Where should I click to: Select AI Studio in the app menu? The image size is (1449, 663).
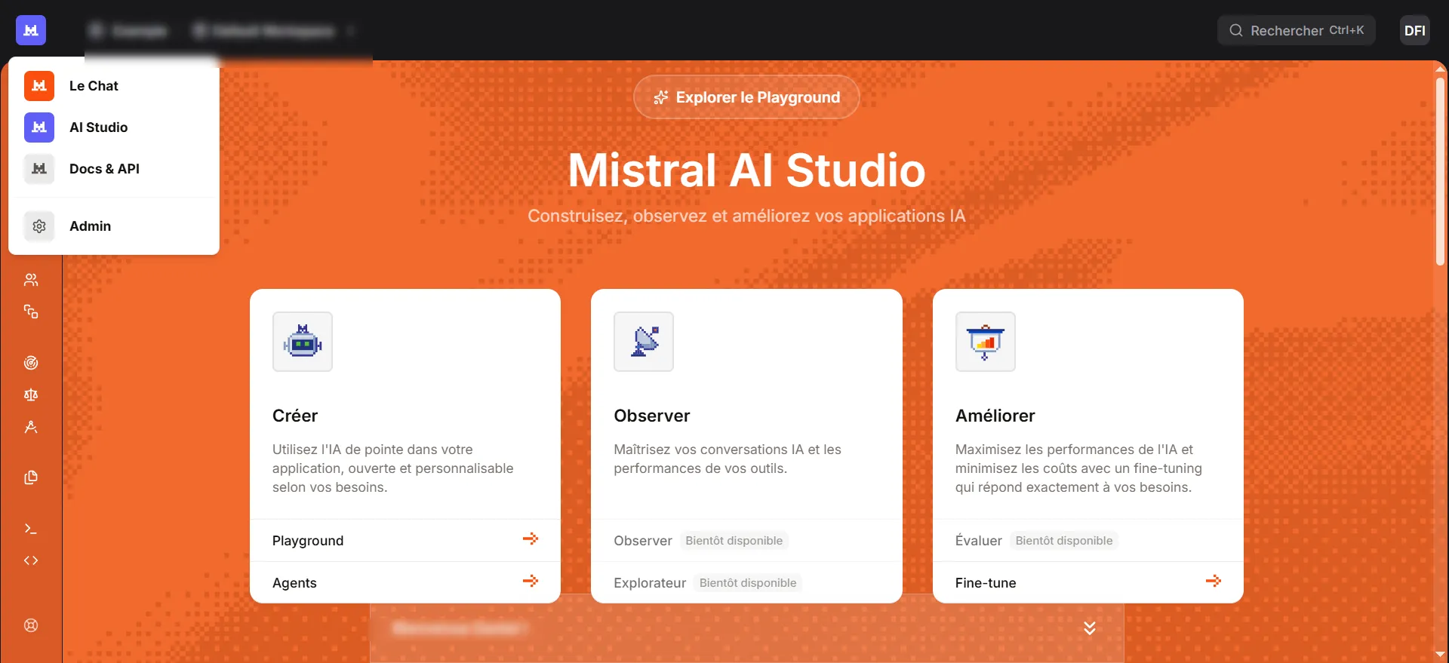[114, 127]
